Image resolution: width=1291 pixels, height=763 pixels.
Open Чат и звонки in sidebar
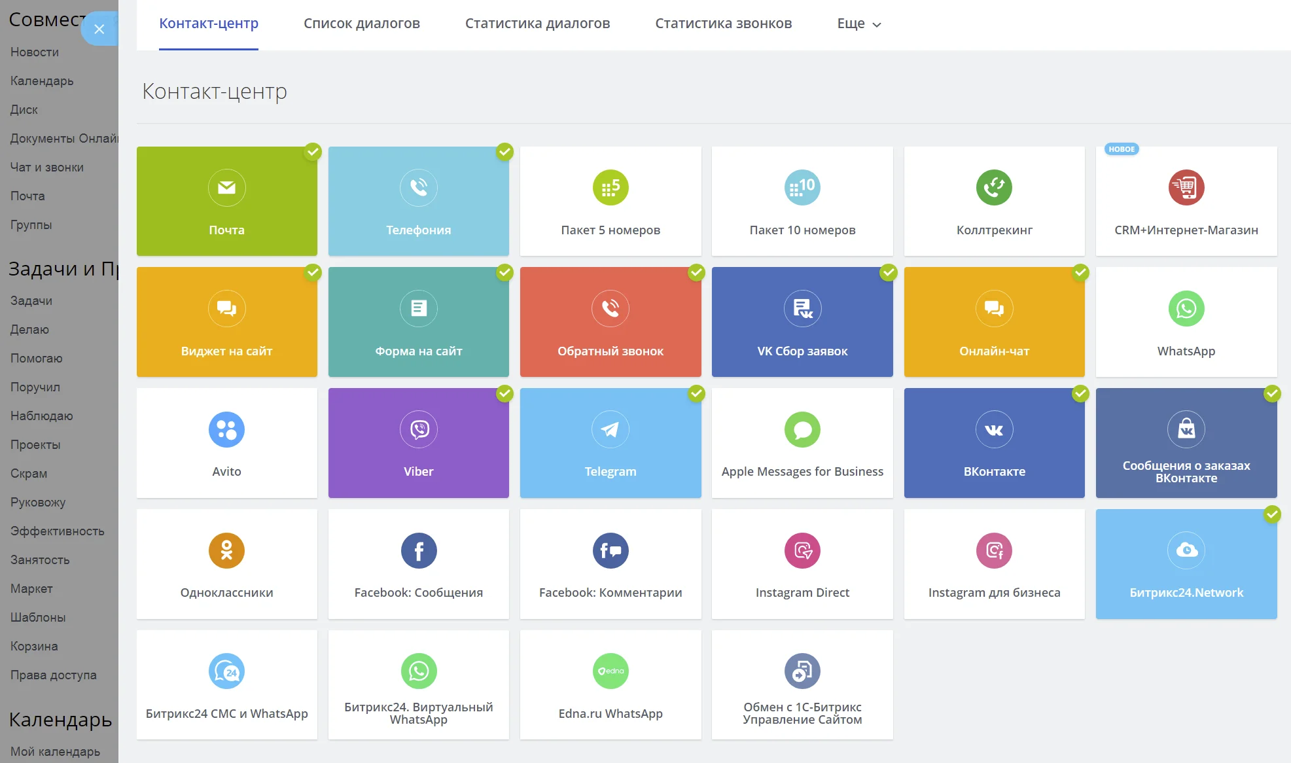tap(47, 168)
